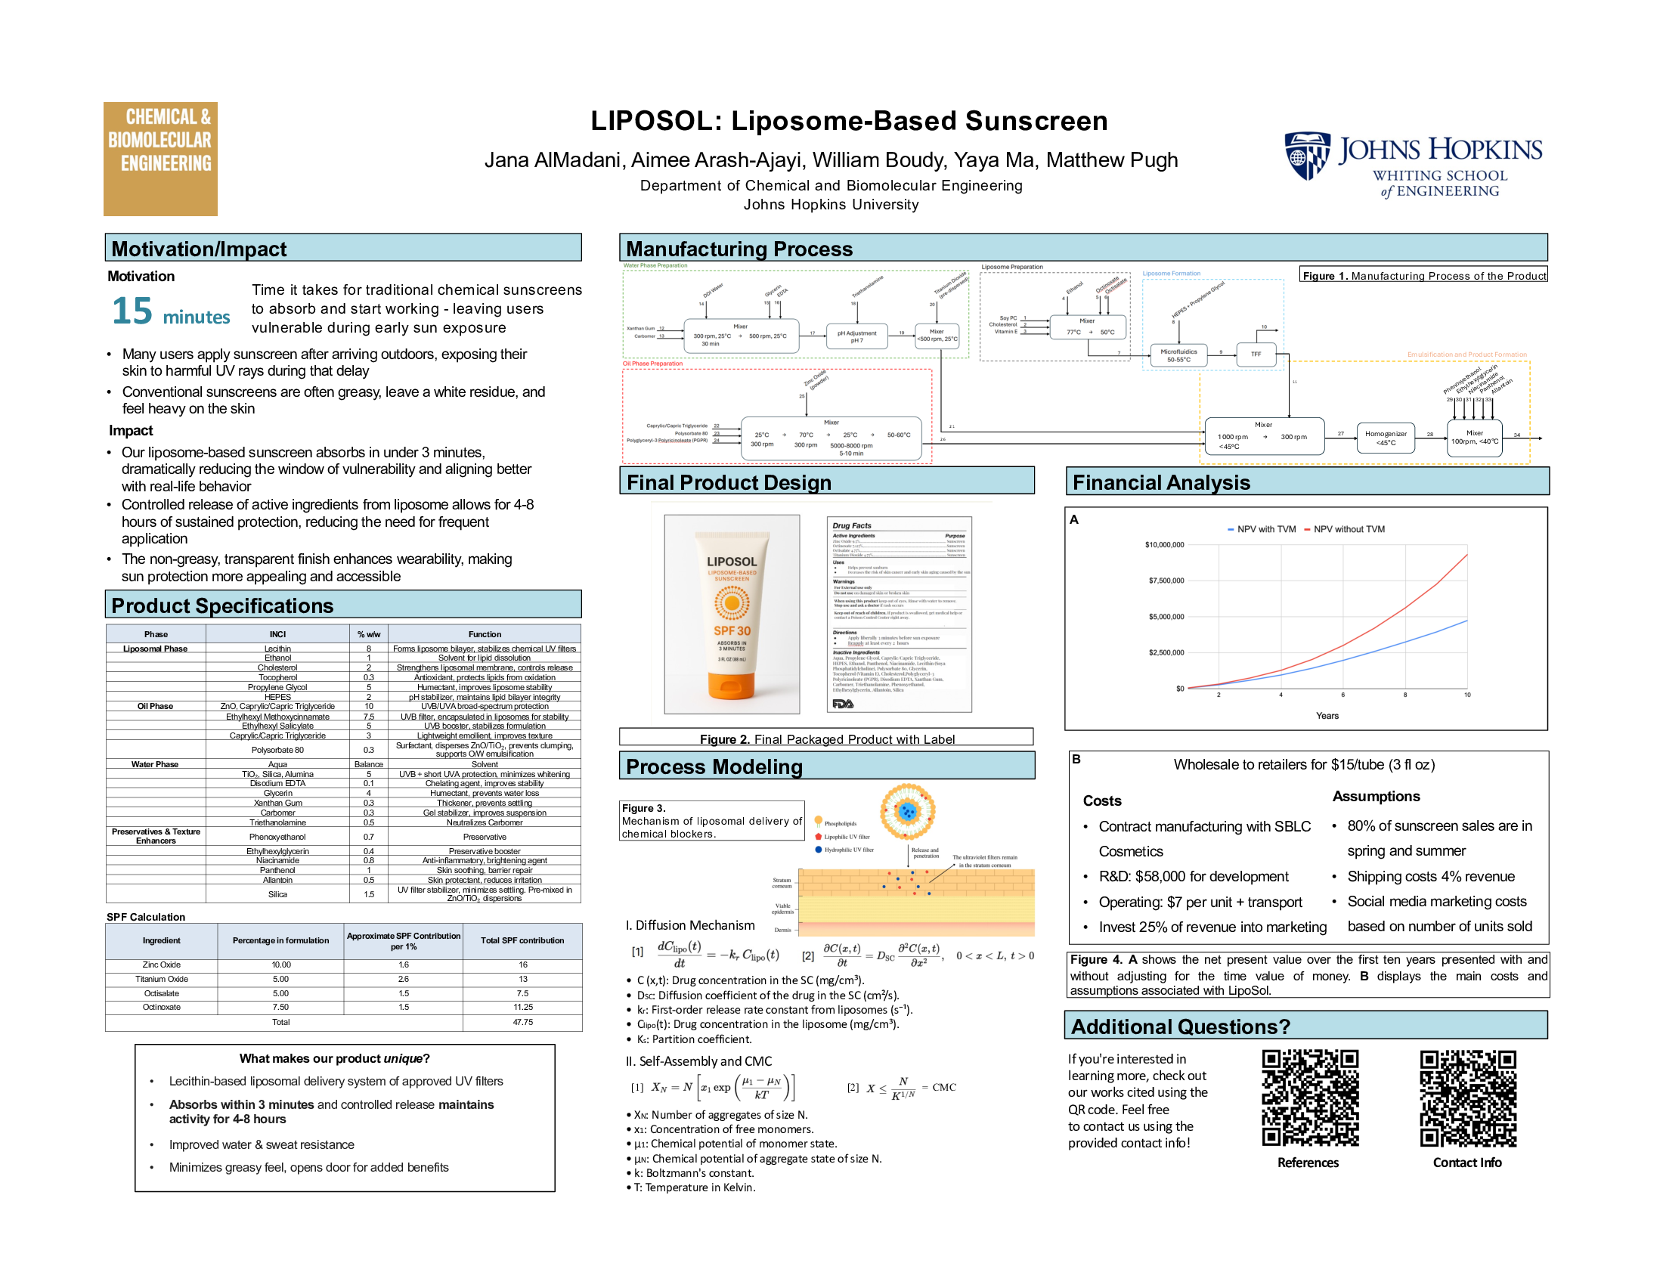This screenshot has height=1285, width=1663.
Task: Click the '$10,000,000' chart axis label
Action: [1164, 544]
